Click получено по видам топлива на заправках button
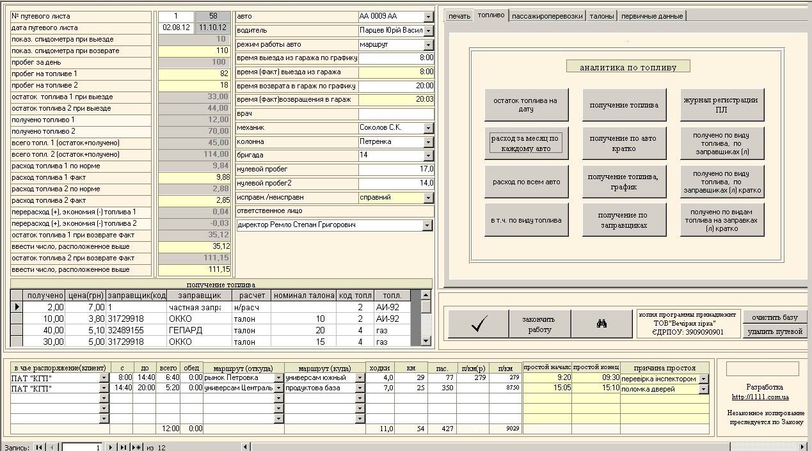 pyautogui.click(x=722, y=220)
